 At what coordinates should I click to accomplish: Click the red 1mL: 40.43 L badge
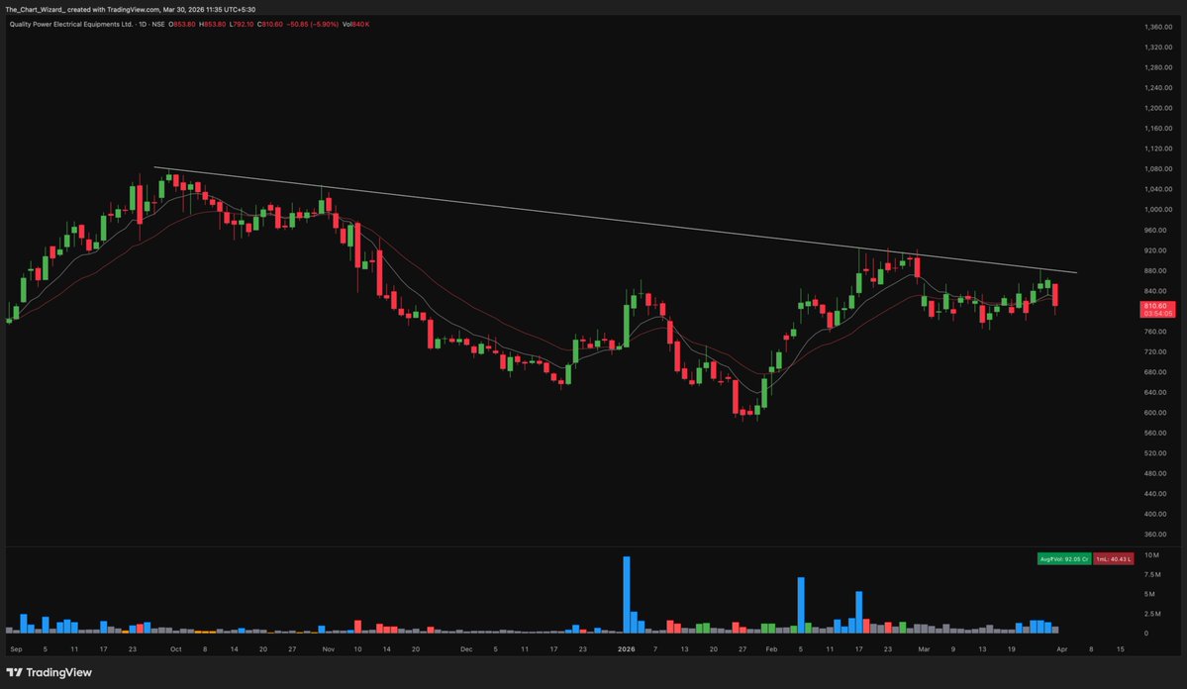pos(1114,558)
